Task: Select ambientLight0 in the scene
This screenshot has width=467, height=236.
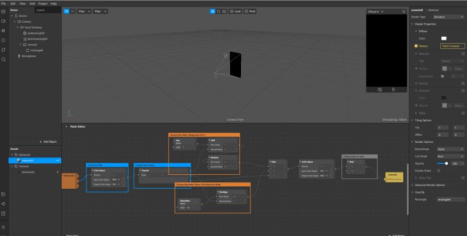Action: [x=36, y=33]
